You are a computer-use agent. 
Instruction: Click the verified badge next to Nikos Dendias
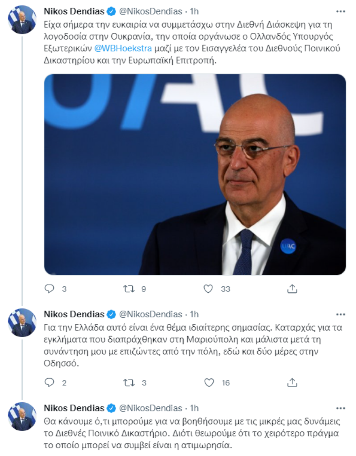[x=111, y=12]
